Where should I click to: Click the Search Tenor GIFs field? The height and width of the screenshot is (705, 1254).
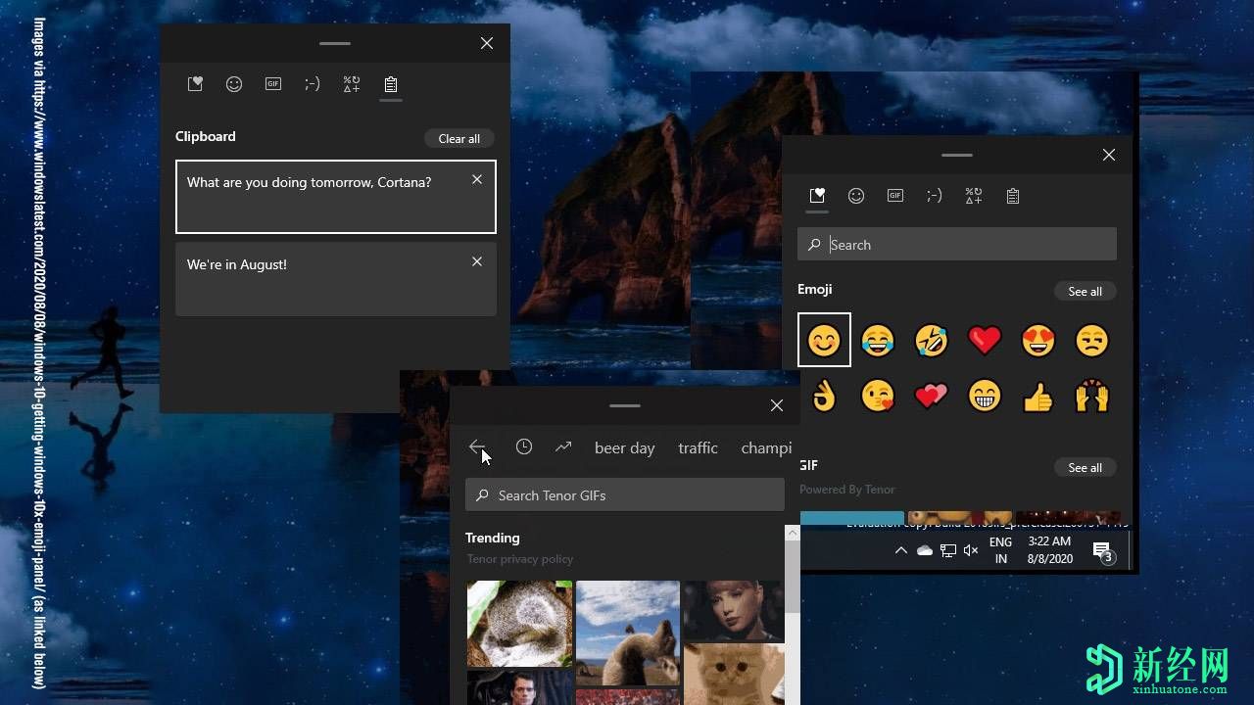624,494
